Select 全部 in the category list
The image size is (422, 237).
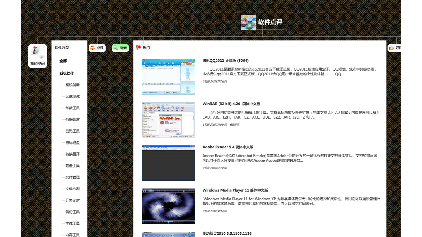click(x=63, y=61)
